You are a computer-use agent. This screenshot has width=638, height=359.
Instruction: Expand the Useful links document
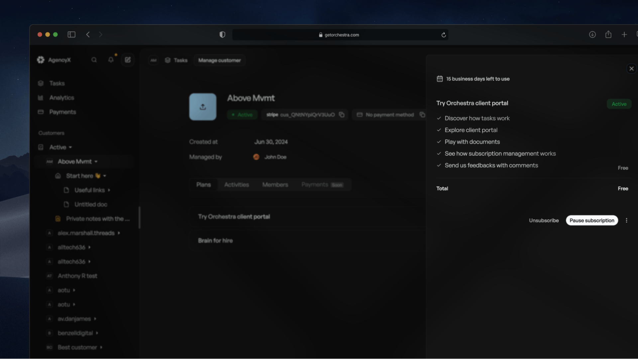109,190
